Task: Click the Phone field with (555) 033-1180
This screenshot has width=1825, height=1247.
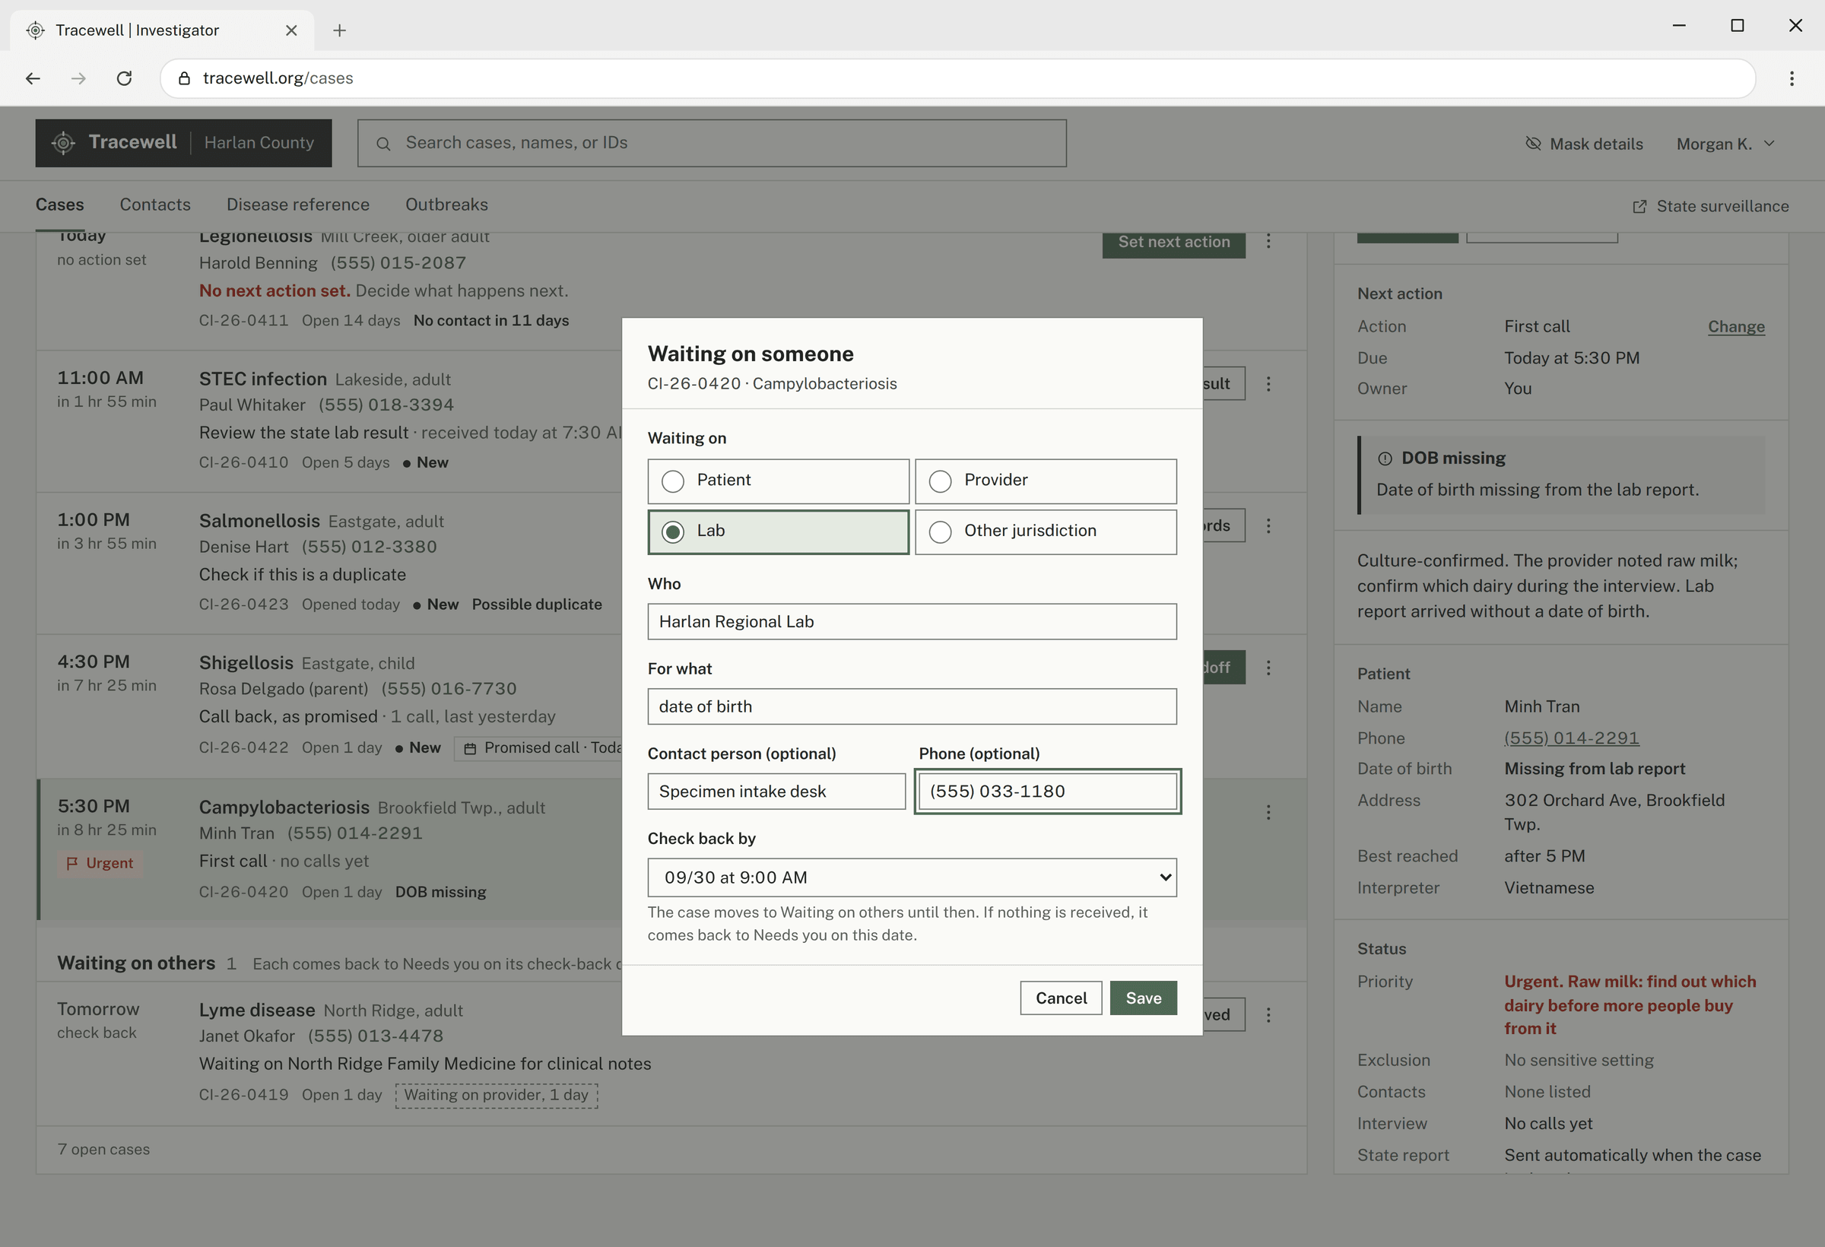Action: click(1048, 792)
